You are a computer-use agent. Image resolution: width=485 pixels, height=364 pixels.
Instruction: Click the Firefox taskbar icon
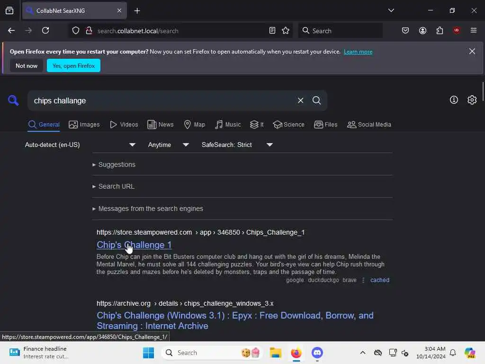296,353
